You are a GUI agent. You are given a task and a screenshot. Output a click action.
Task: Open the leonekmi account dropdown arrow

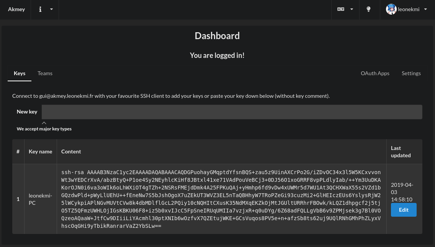click(x=425, y=9)
